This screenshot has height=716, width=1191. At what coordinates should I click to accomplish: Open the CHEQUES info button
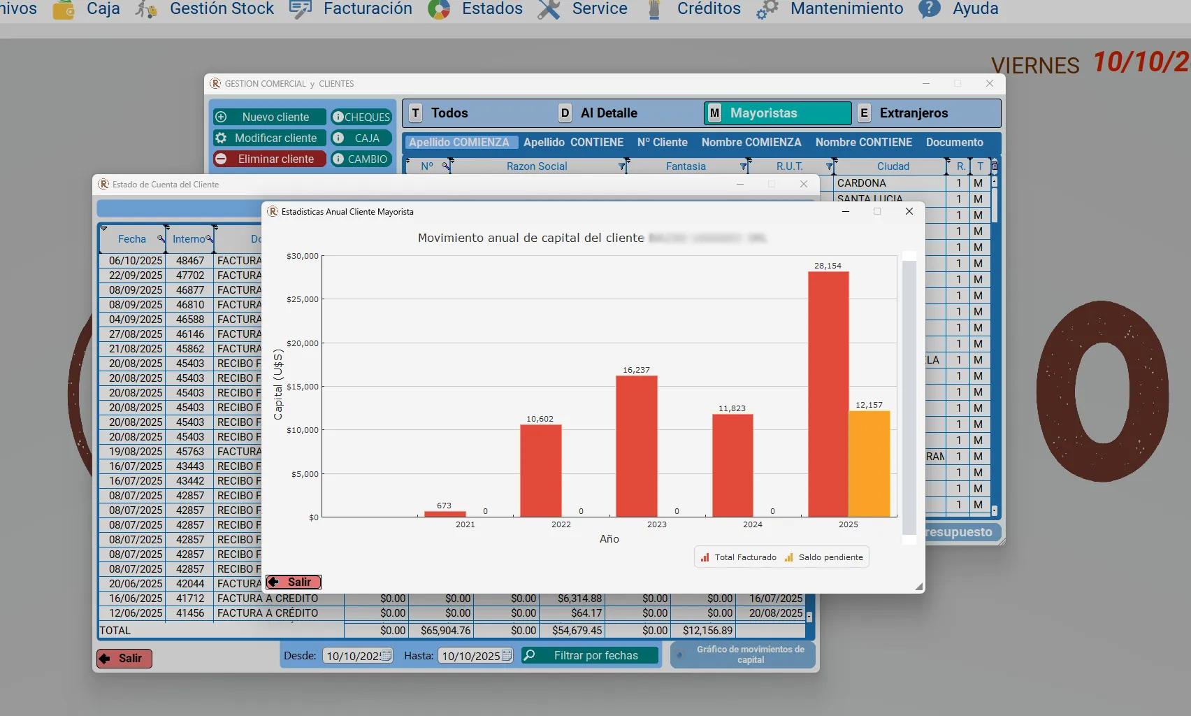point(361,117)
